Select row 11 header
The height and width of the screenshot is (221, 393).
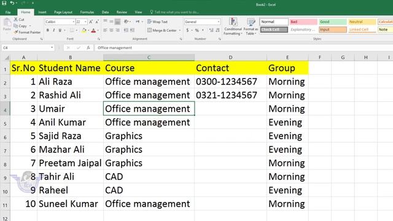(5, 204)
